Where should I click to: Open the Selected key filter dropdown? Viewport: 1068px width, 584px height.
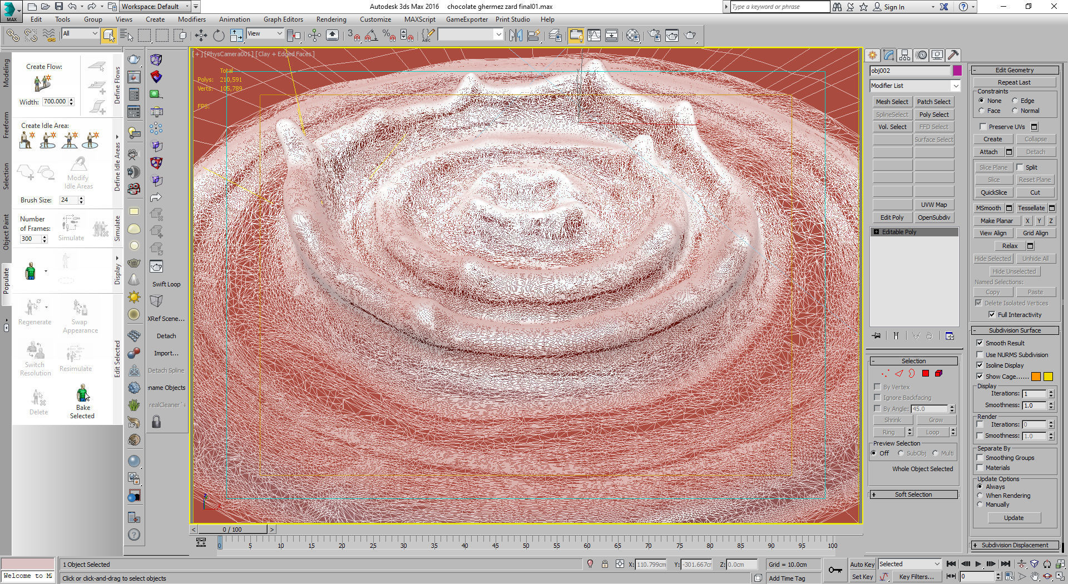[909, 564]
